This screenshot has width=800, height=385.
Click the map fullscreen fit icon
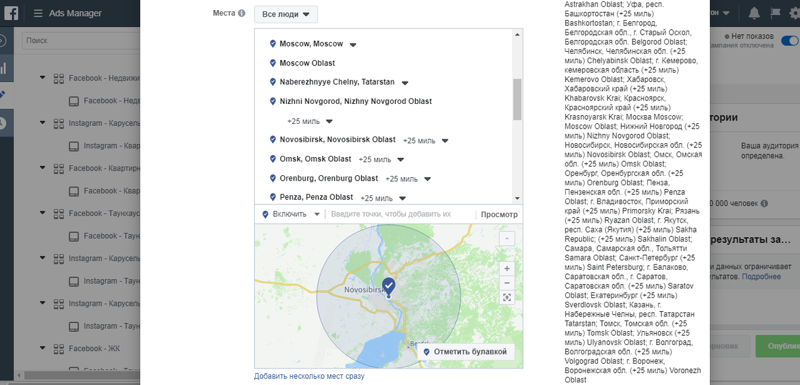point(507,297)
